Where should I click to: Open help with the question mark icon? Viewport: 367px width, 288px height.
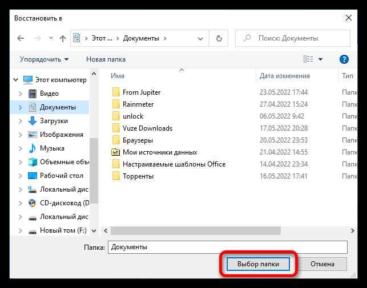pos(344,59)
